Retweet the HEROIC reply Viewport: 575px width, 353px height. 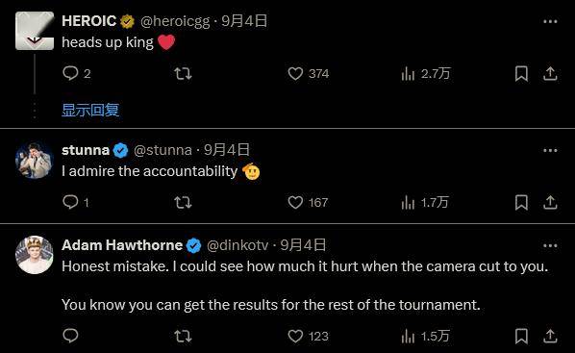pos(183,74)
